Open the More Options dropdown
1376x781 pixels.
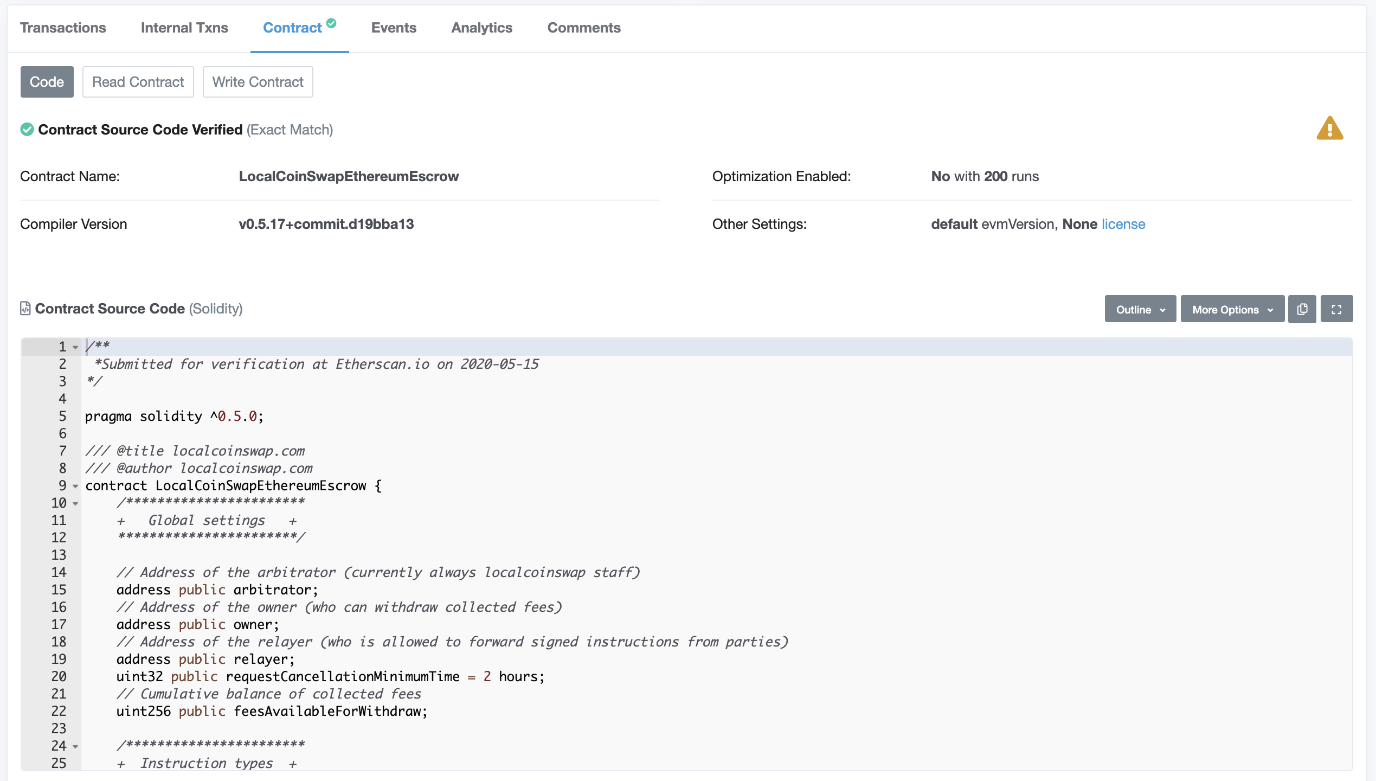1232,309
